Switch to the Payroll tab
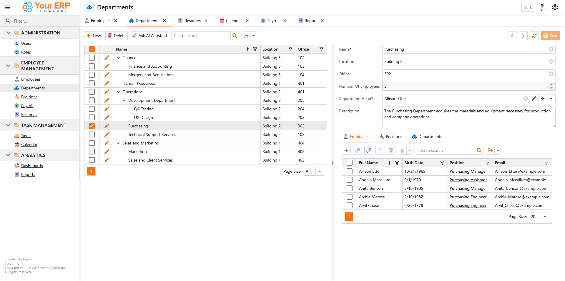The width and height of the screenshot is (565, 281). (x=273, y=21)
